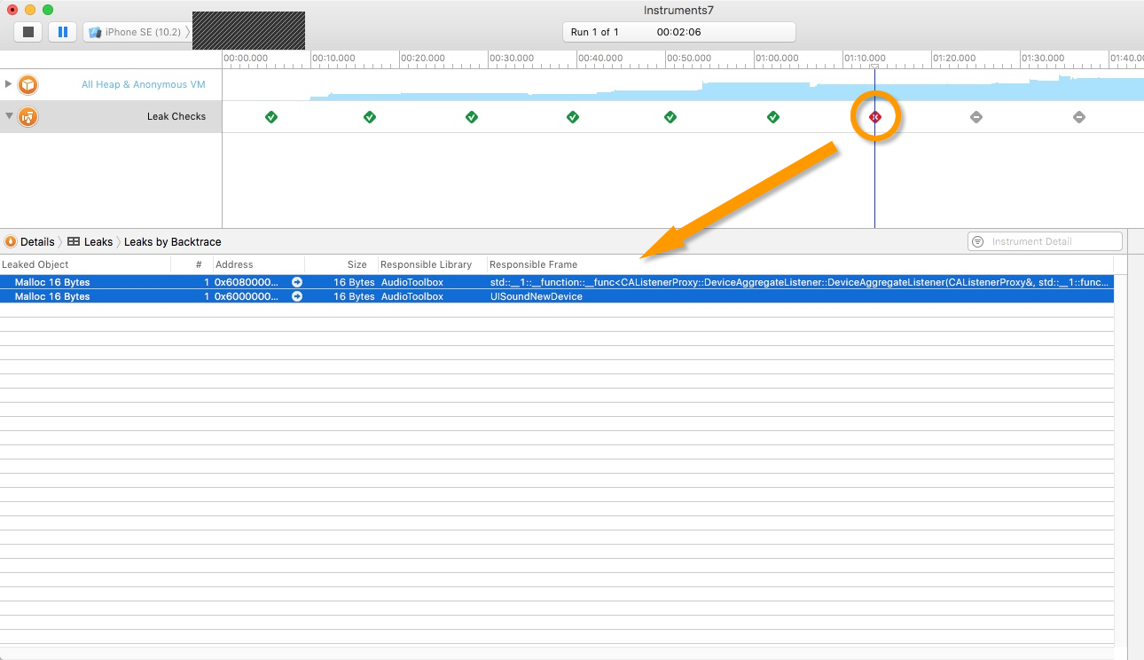This screenshot has width=1144, height=660.
Task: Click the DeviceAggregateListener responsible frame cell
Action: click(x=800, y=282)
